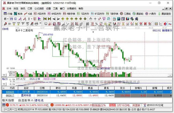174x113 pixels.
Task: Switch to the 相关指数 tab
Action: tap(8, 101)
